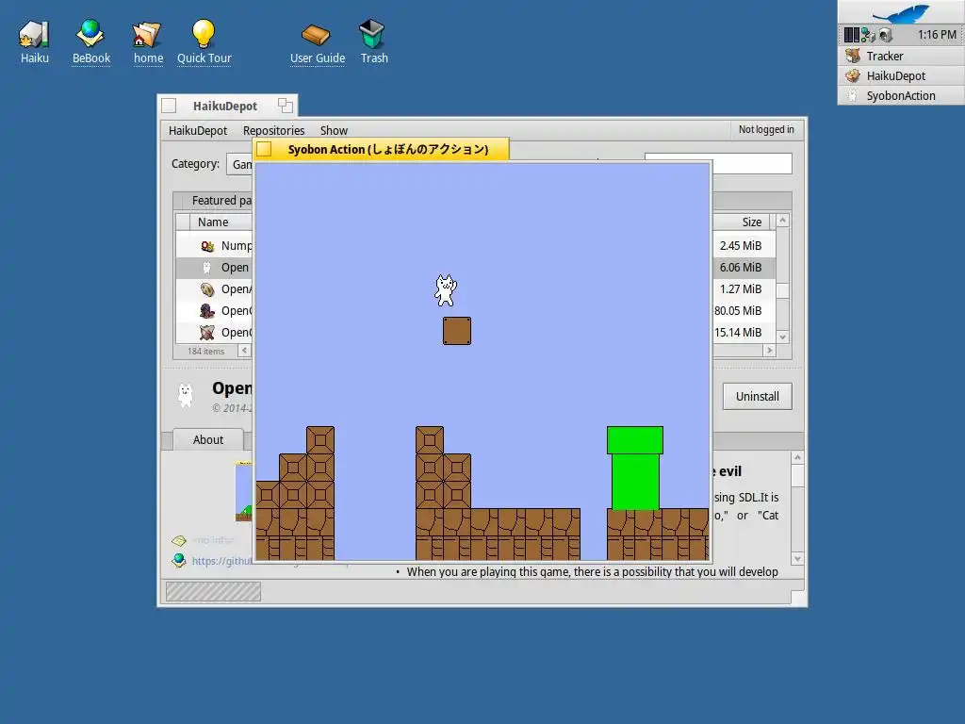Click the package icon of the 1.27 MiB row
965x724 pixels.
207,288
